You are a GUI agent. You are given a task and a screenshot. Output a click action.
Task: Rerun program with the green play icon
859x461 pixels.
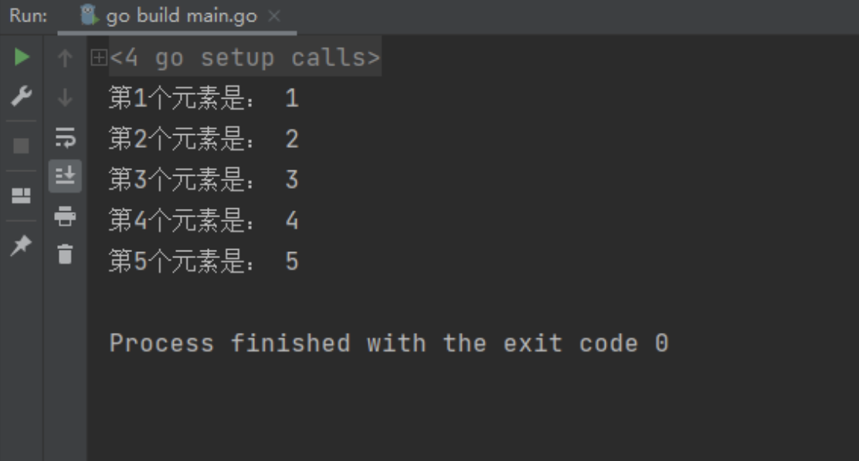[22, 57]
